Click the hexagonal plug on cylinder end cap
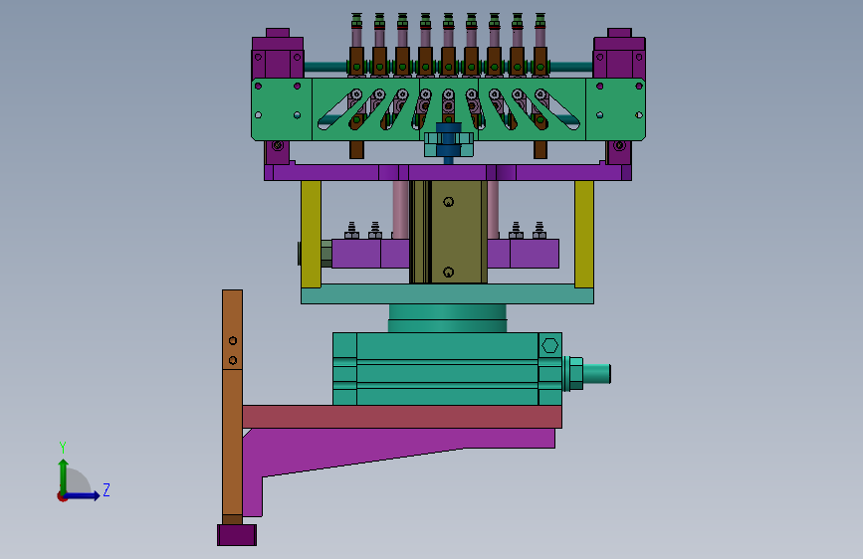Image resolution: width=863 pixels, height=559 pixels. (549, 345)
